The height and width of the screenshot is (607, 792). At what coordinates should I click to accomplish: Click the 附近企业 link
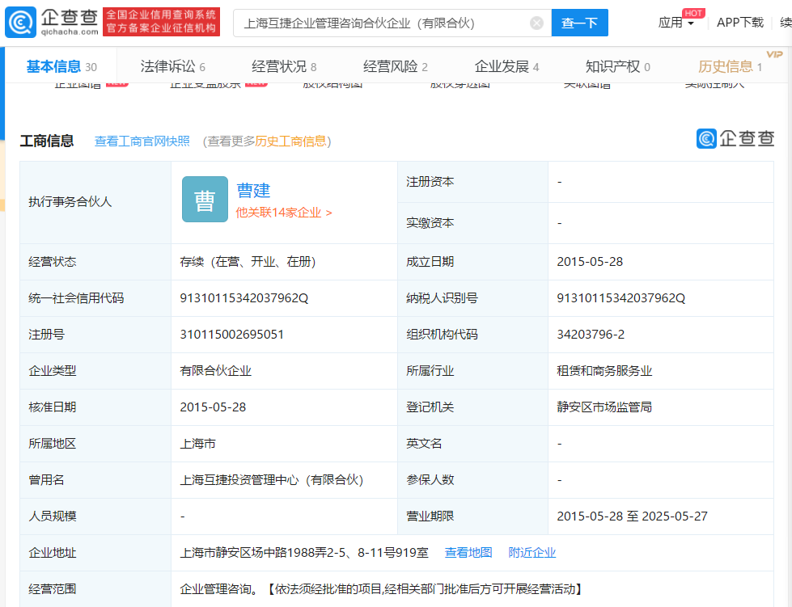[x=532, y=553]
